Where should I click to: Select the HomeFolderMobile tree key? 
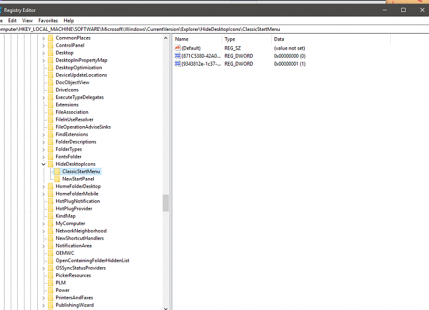77,194
